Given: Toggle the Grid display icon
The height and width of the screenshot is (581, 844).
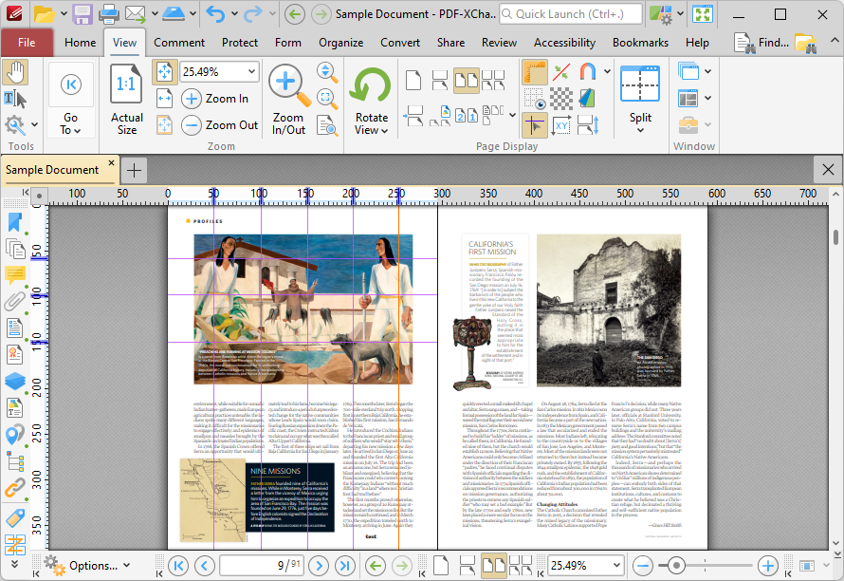Looking at the screenshot, I should [x=535, y=99].
